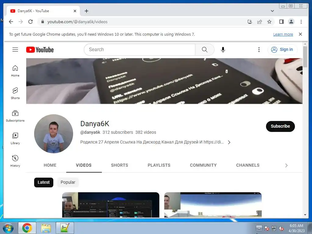Open Action Center flag icon
The image size is (312, 234).
[x=266, y=228]
